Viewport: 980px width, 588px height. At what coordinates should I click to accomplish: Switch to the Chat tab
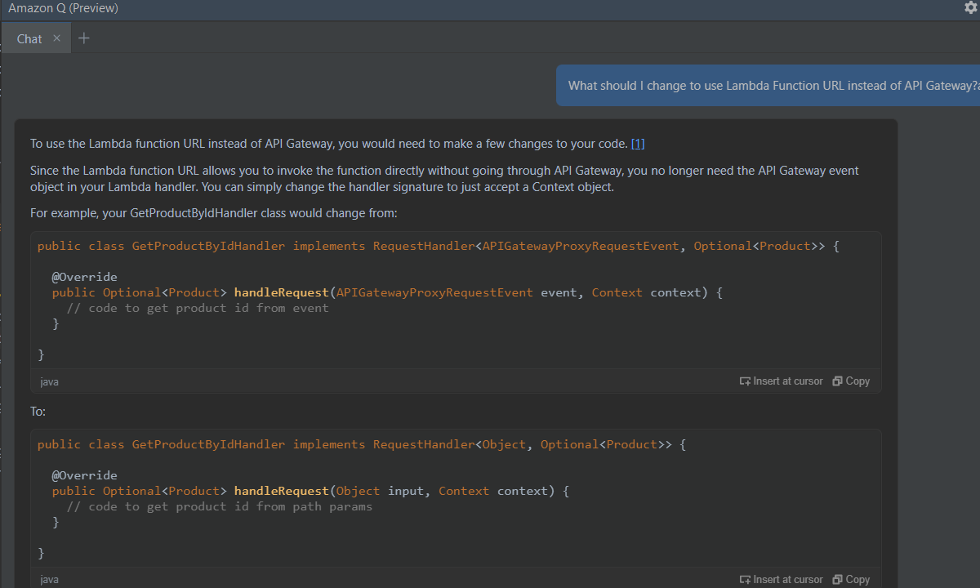pos(29,38)
